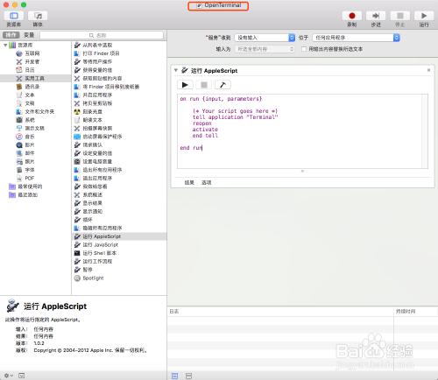This screenshot has width=438, height=380.
Task: Start recording with the 录制 button
Action: coord(352,16)
